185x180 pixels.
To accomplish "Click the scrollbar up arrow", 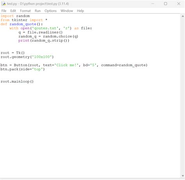I will click(183, 16).
